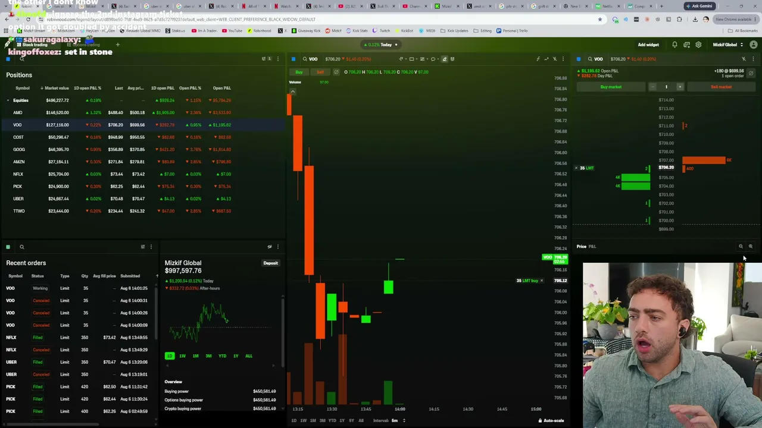Switch main chart range to 5Y
This screenshot has width=762, height=428.
coord(351,421)
